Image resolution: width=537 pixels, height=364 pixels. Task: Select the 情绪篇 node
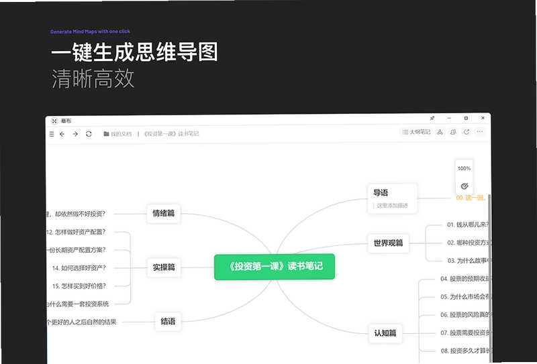tap(164, 213)
